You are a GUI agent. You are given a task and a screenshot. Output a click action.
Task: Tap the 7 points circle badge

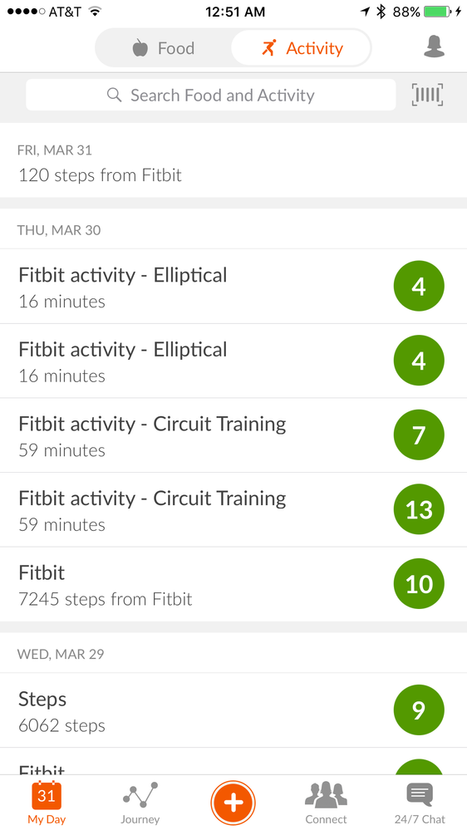419,435
